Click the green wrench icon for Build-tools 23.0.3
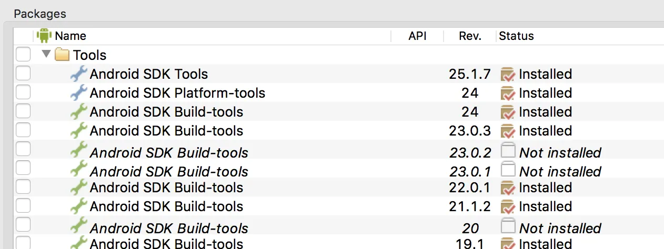664x249 pixels. (x=79, y=131)
